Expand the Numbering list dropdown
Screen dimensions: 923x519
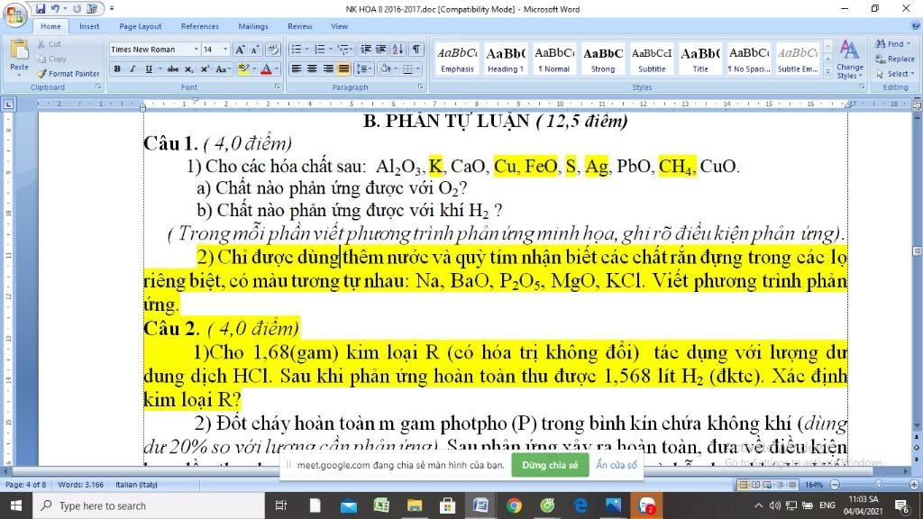[x=330, y=50]
